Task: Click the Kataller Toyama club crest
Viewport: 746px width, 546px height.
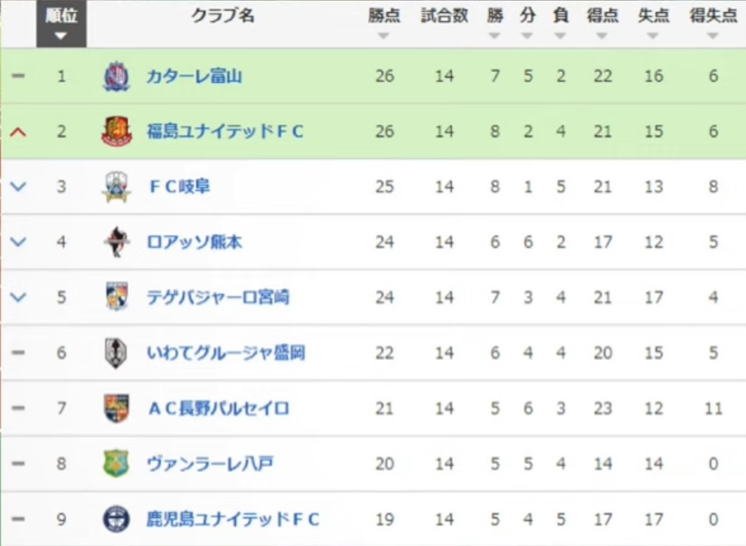Action: point(116,76)
